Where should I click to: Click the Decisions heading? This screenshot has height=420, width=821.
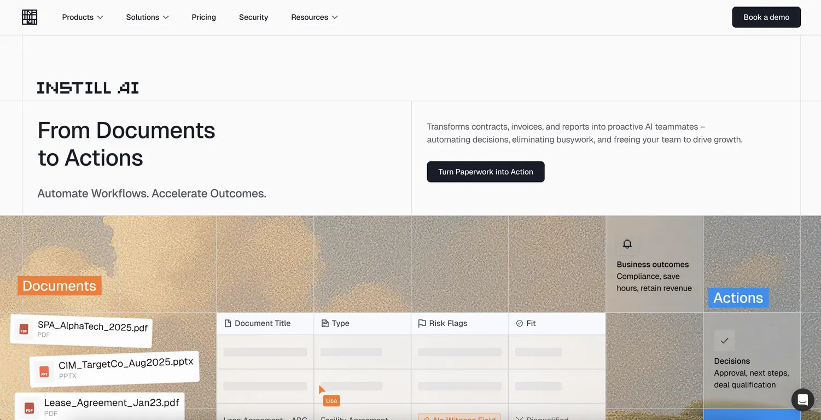coord(732,361)
